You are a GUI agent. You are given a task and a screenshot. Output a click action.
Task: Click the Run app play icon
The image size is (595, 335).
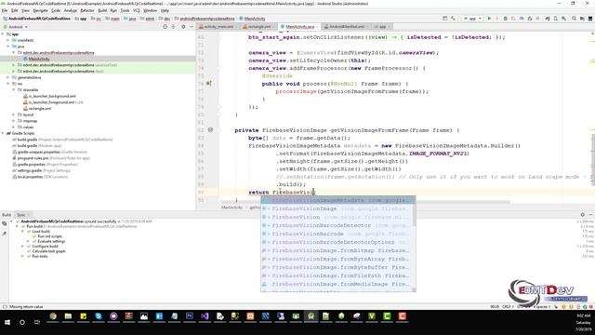(489, 19)
